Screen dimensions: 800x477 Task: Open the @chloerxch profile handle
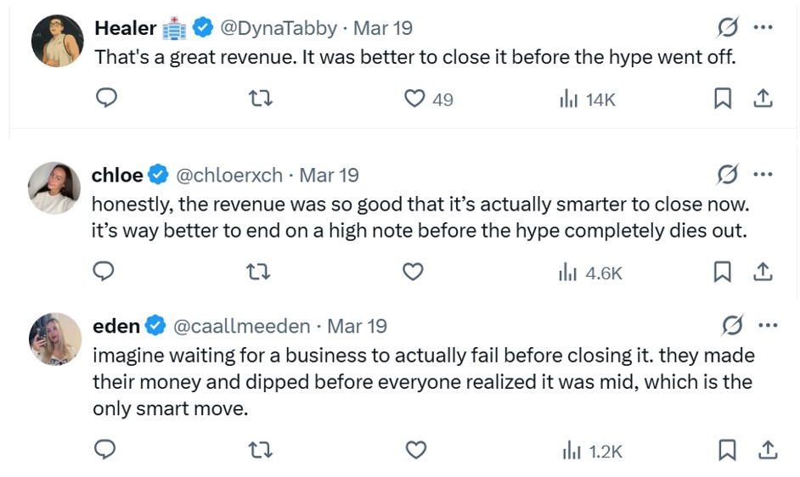(x=229, y=175)
